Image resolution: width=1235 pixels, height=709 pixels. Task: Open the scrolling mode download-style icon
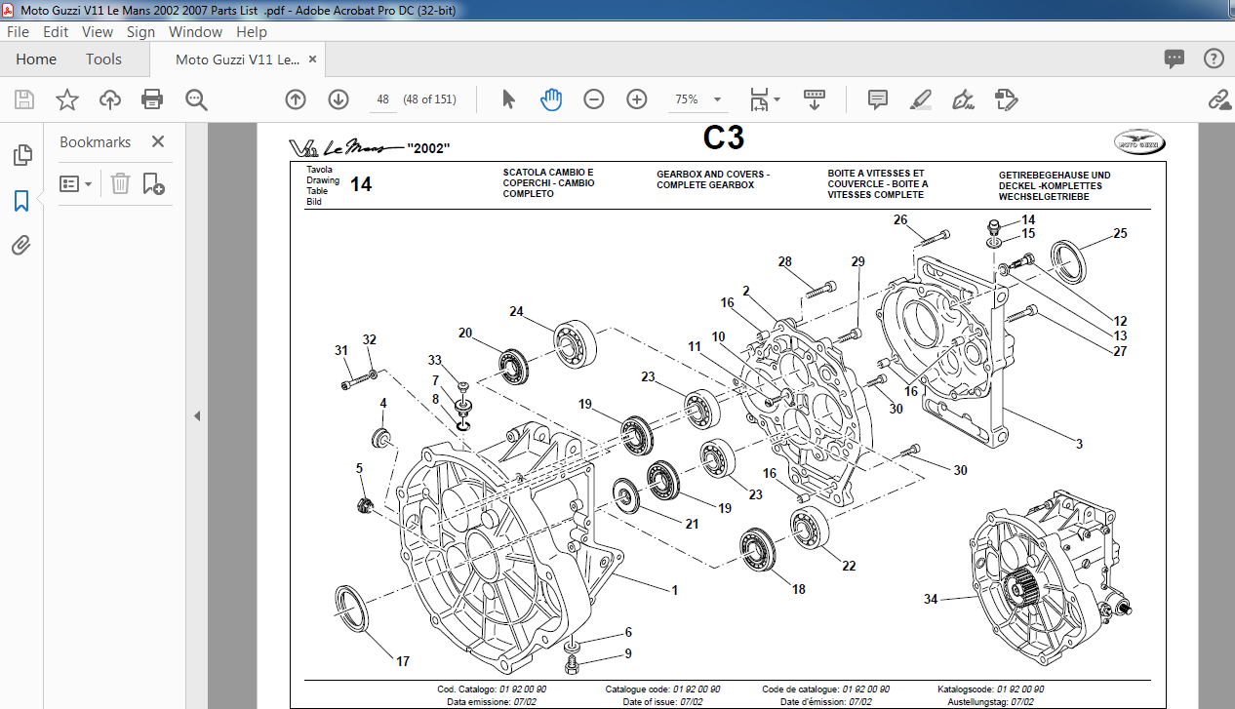point(815,99)
